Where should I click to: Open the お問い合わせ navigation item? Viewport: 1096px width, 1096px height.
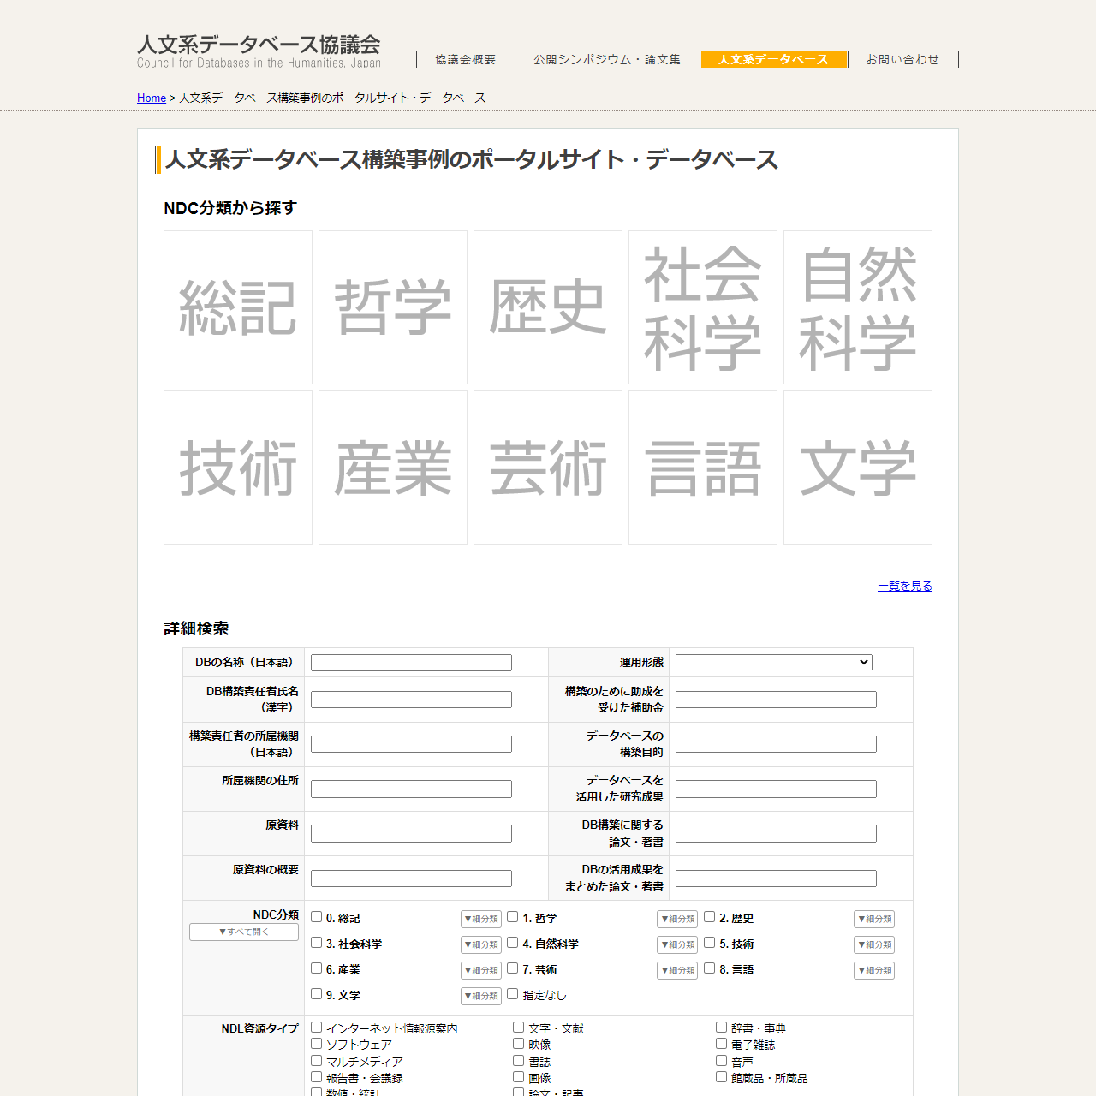pos(902,59)
